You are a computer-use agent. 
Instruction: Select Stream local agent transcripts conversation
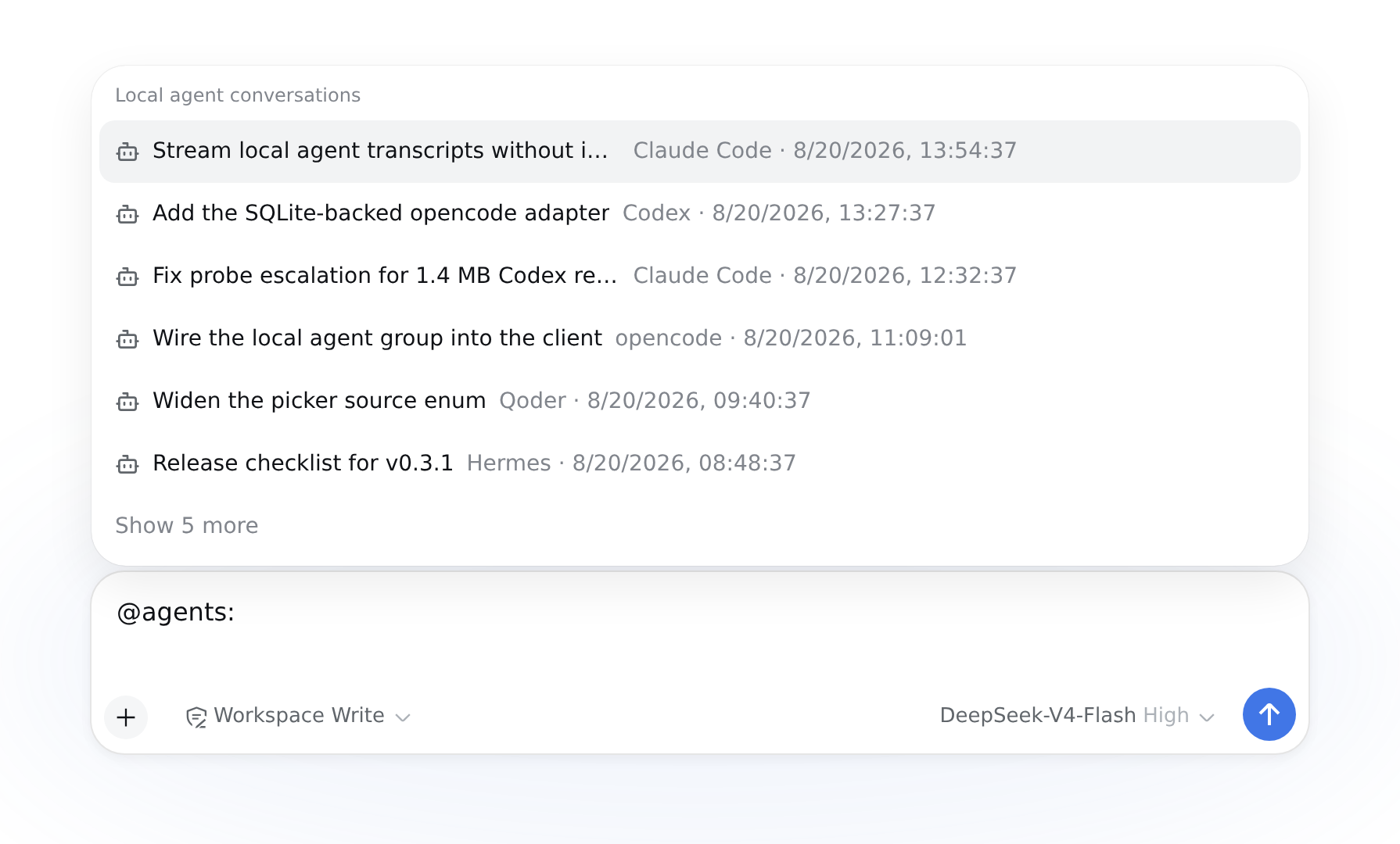(700, 152)
